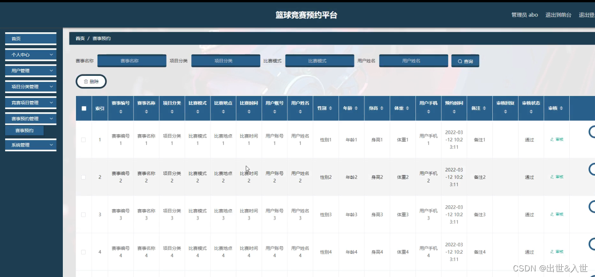Sort by the 用户手机 column arrows
The width and height of the screenshot is (595, 277).
tap(429, 112)
